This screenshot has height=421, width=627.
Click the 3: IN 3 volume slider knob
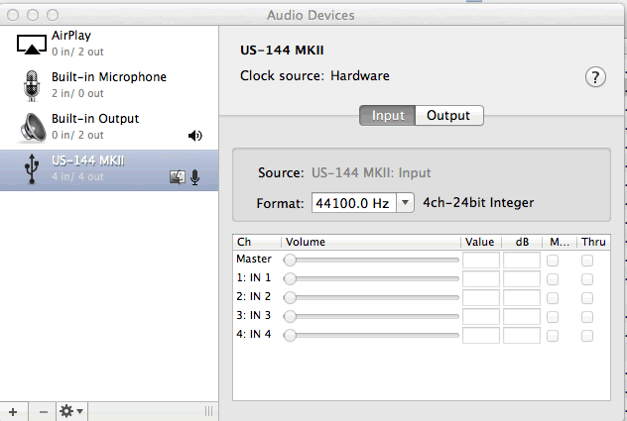[290, 317]
